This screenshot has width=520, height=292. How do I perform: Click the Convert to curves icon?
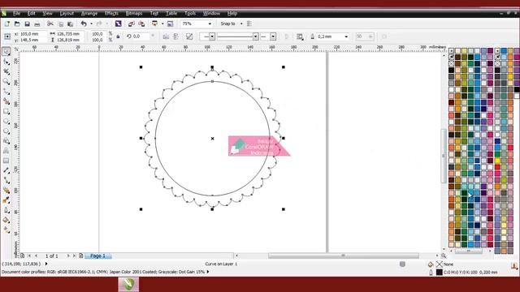(x=189, y=36)
